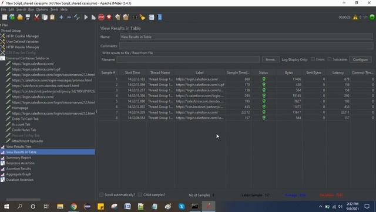Click the Name input field
Image resolution: width=376 pixels, height=212 pixels.
pos(246,37)
